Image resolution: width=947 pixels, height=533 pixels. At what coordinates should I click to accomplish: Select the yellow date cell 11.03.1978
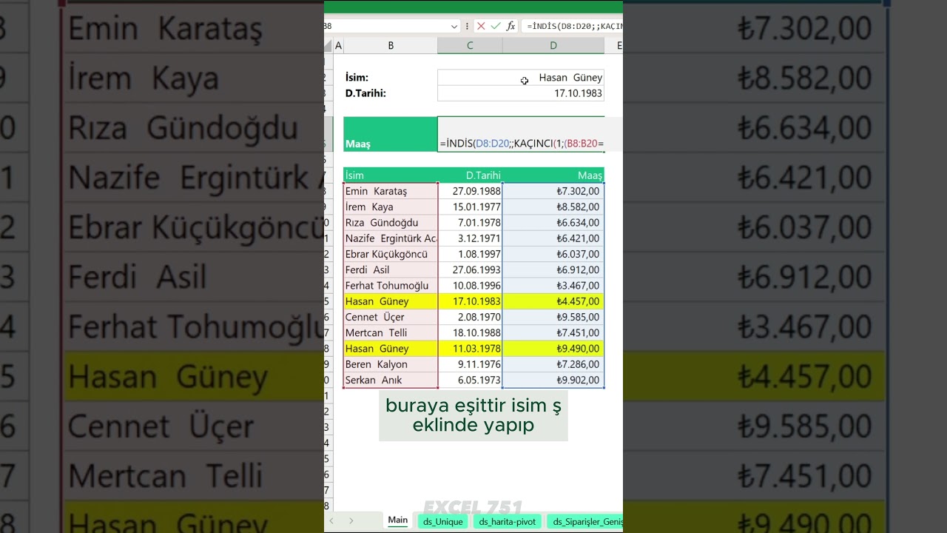[x=470, y=349]
